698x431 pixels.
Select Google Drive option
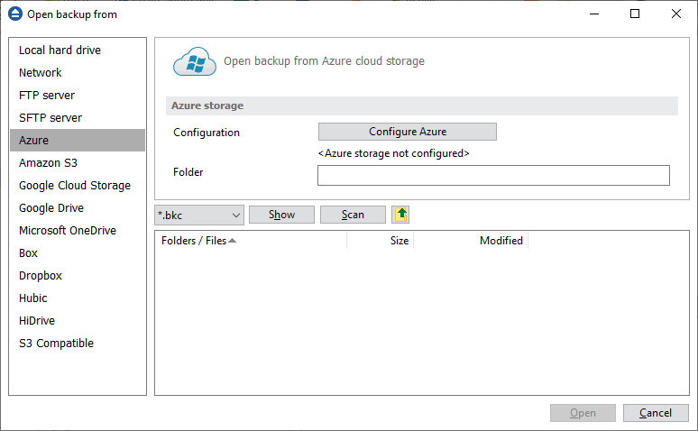tap(78, 208)
